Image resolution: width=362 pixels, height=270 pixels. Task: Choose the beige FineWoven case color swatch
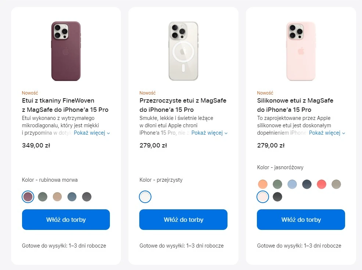[57, 197]
